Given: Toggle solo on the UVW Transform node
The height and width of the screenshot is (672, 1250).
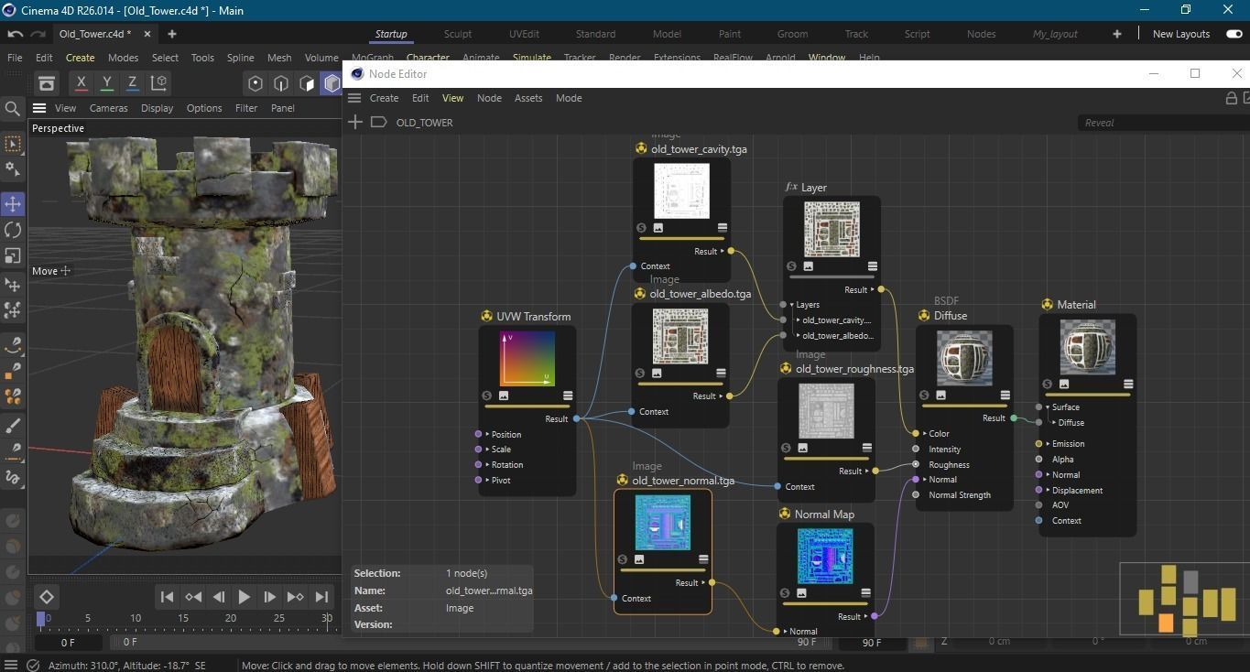Looking at the screenshot, I should [486, 396].
